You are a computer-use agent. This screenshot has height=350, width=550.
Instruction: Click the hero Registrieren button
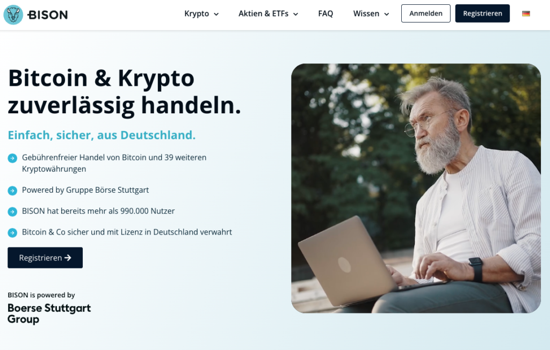pos(45,258)
